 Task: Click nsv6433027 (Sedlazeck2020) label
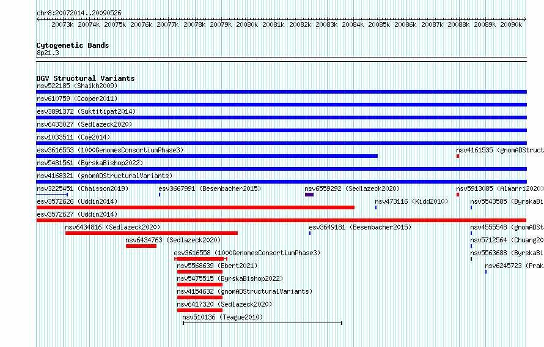point(84,124)
